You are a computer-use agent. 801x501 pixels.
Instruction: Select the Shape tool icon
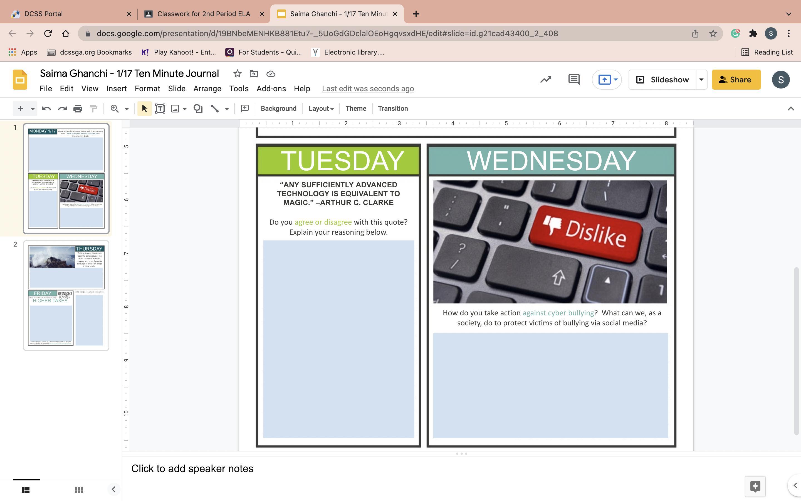pyautogui.click(x=198, y=109)
